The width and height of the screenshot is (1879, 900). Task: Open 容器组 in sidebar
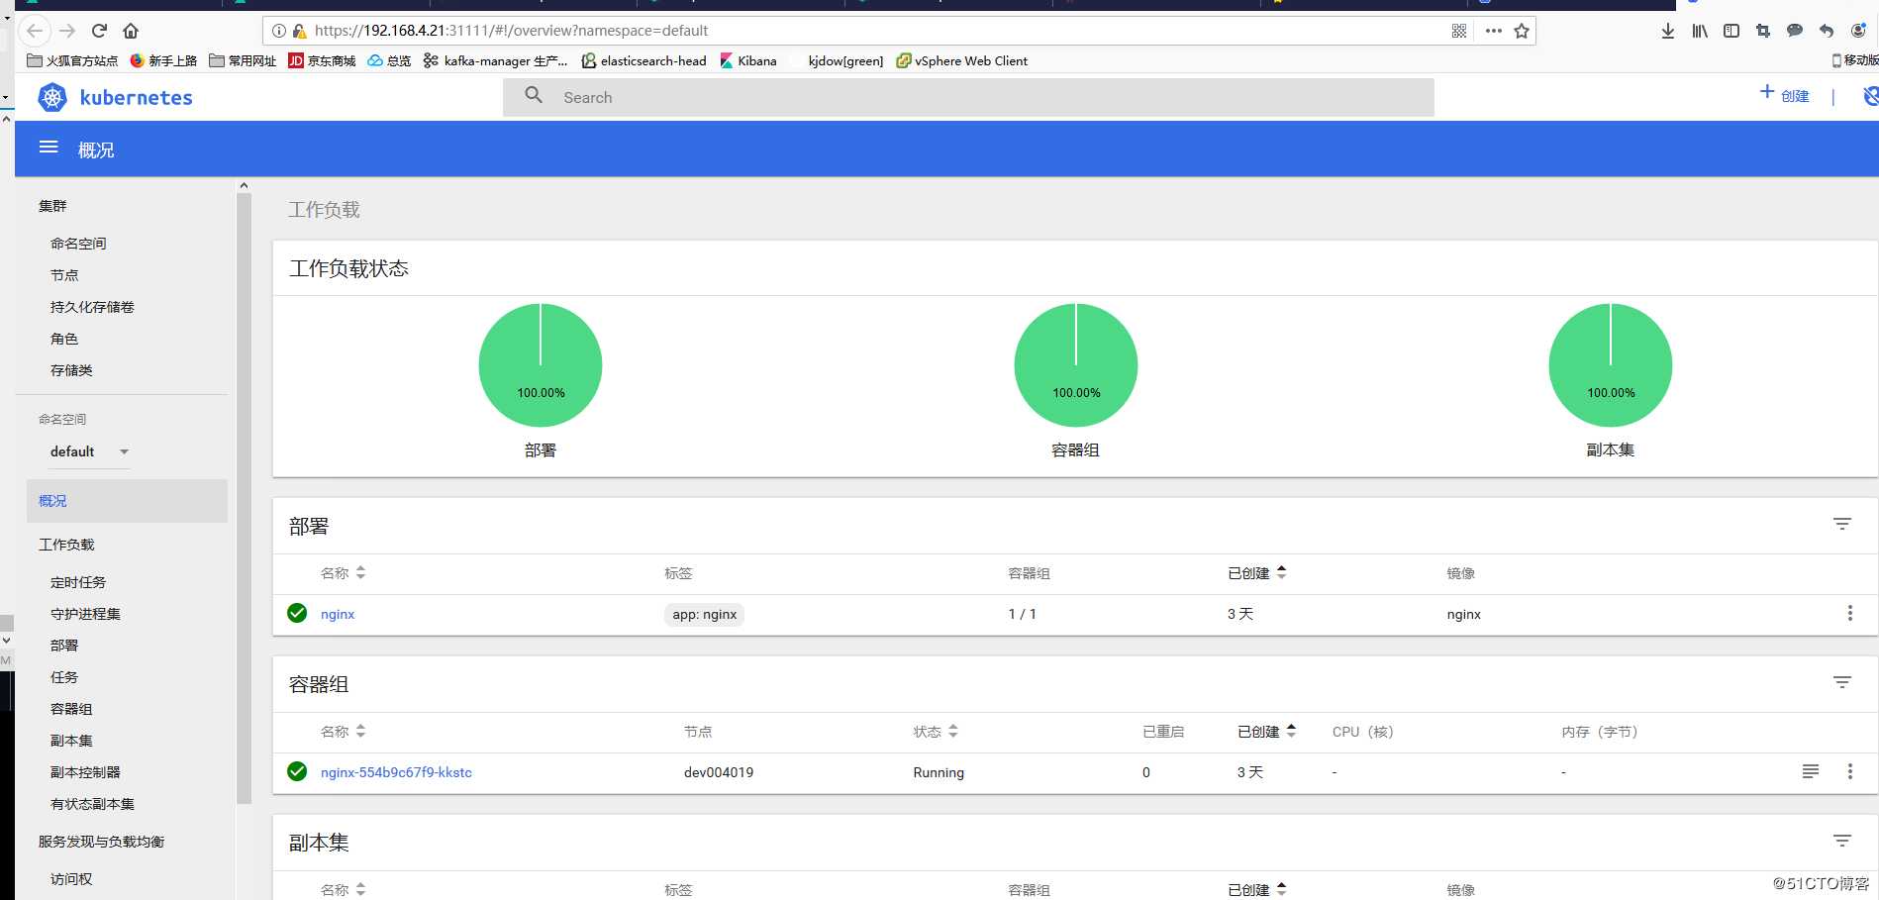point(71,709)
